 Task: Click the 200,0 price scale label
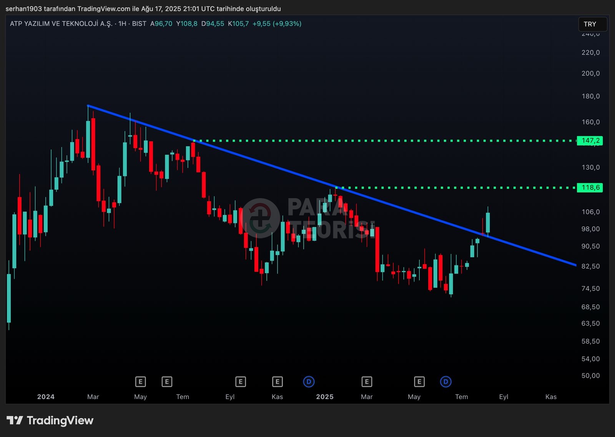pos(590,73)
